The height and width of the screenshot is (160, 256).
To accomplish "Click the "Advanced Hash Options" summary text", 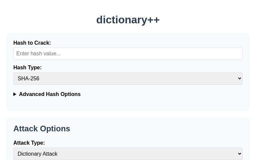I will [50, 94].
